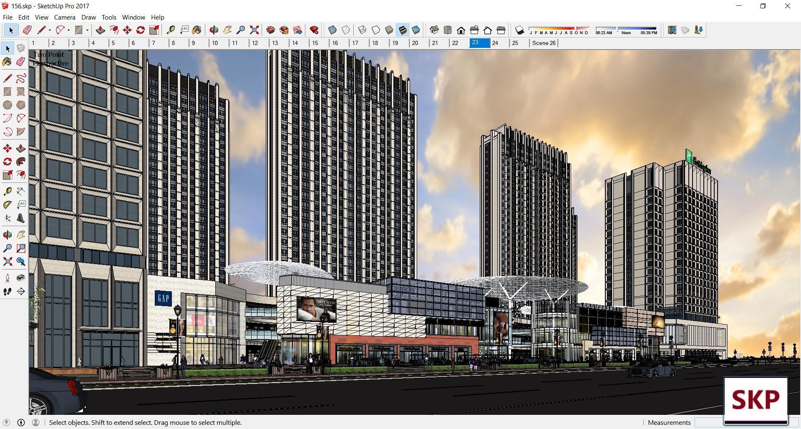This screenshot has height=429, width=801.
Task: Switch to scene tab 12
Action: [x=259, y=43]
